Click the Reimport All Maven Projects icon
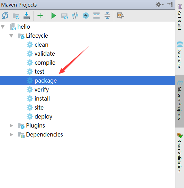Viewport: 184px width, 188px height. (x=5, y=16)
